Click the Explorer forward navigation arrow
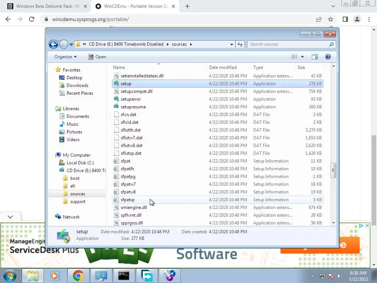The height and width of the screenshot is (283, 377). pos(64,44)
